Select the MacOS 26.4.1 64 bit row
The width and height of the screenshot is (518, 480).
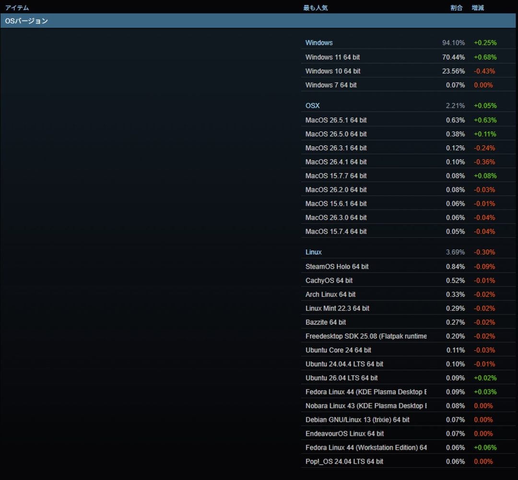pos(408,161)
